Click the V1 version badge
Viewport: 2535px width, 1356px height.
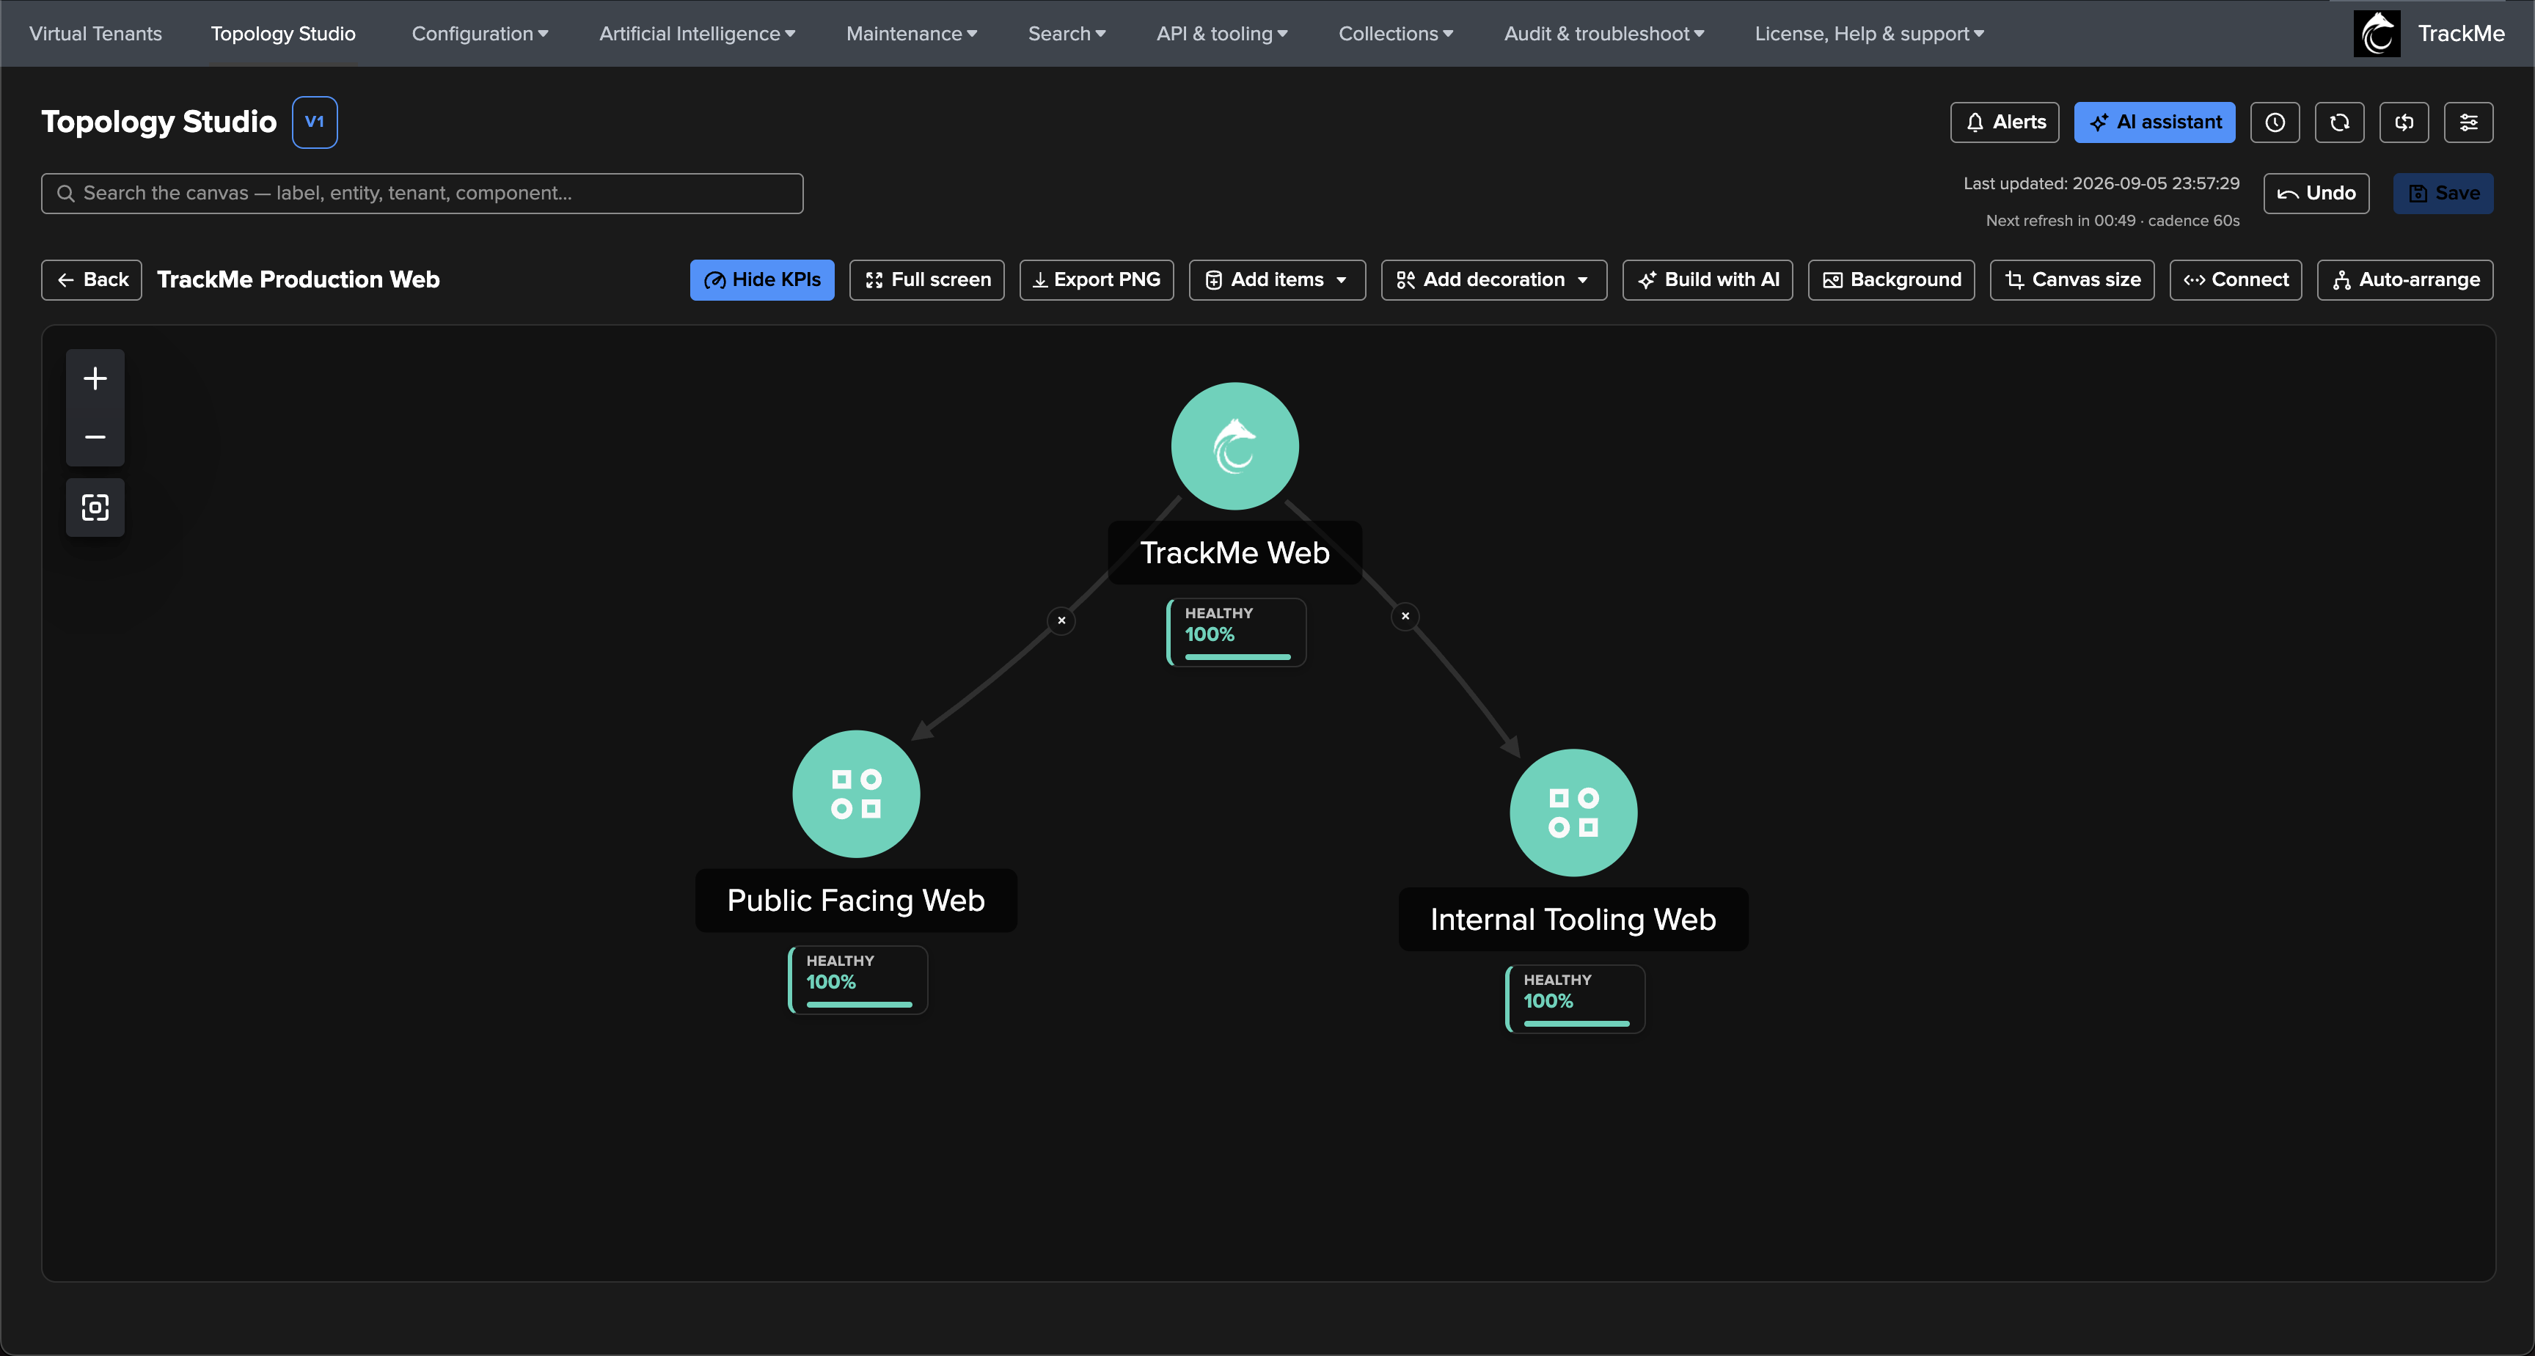coord(314,122)
